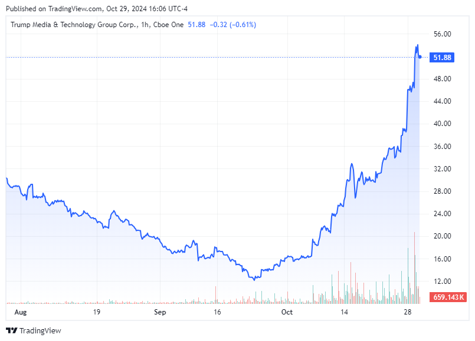
Task: Open the time axis at Aug
Action: [21, 313]
